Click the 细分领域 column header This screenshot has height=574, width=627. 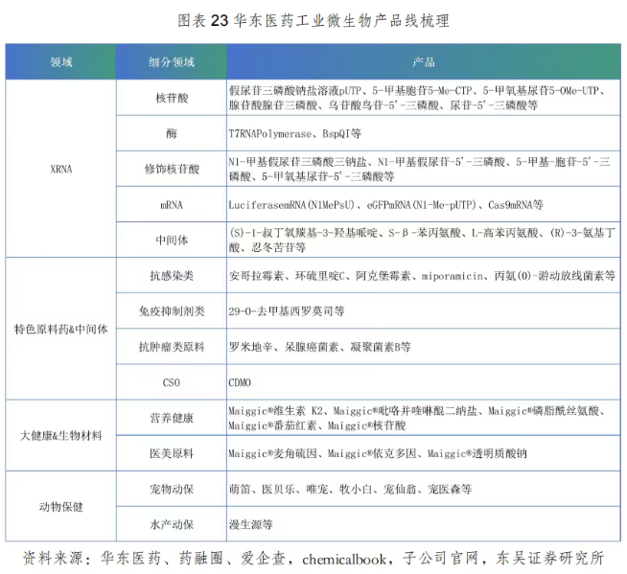[x=172, y=62]
